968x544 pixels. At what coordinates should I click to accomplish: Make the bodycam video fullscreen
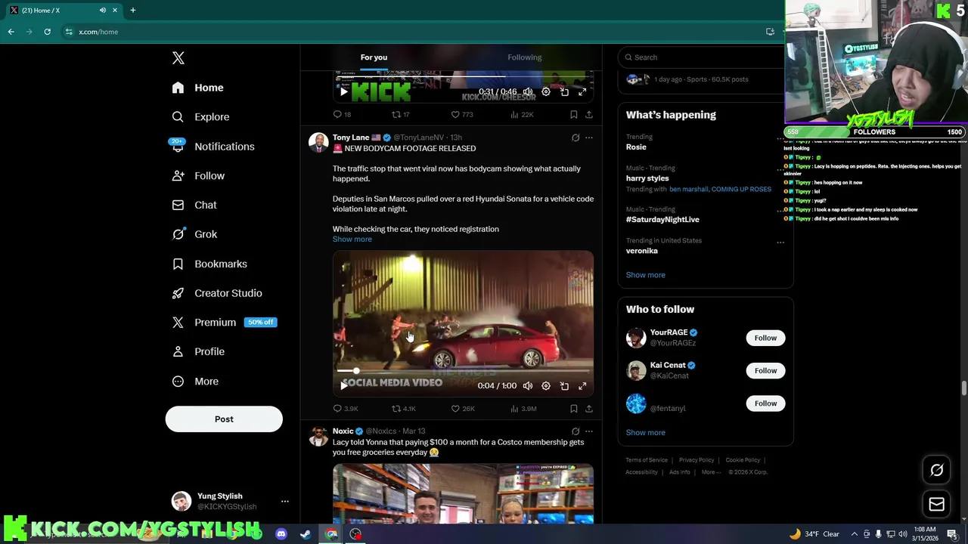(582, 386)
